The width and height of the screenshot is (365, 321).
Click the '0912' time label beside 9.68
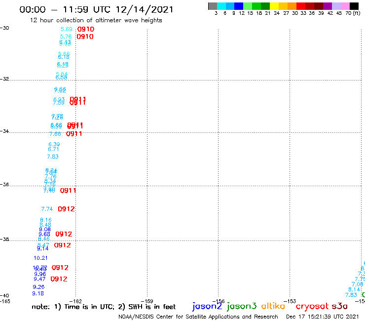pyautogui.click(x=64, y=234)
